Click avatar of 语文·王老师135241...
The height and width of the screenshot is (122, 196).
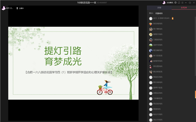151,19
